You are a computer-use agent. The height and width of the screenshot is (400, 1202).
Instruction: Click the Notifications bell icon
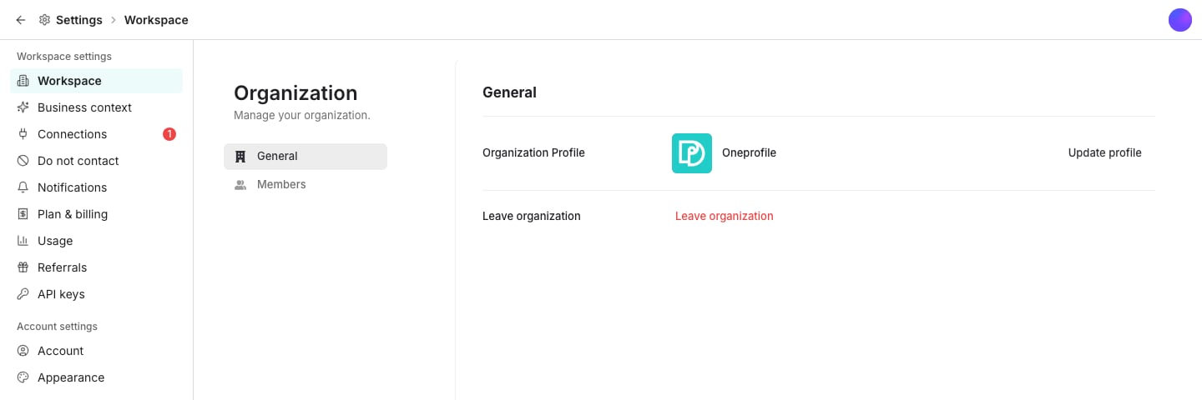[x=23, y=187]
